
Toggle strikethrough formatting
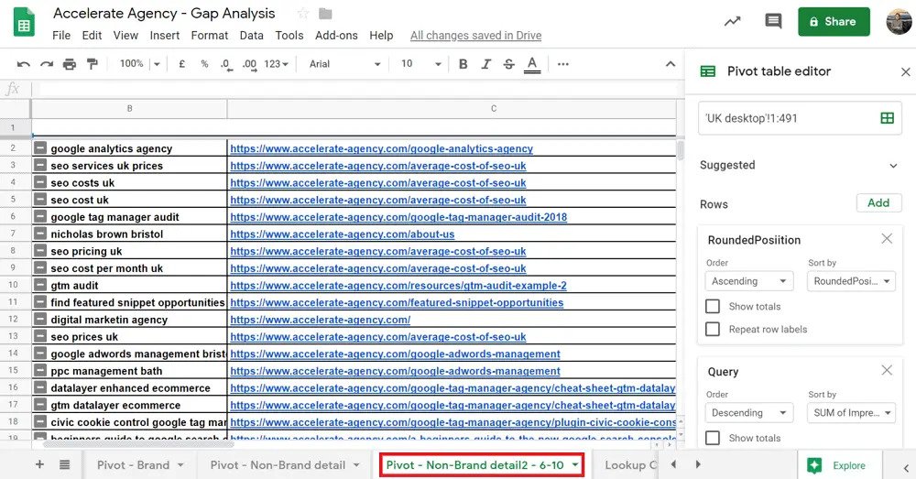[x=508, y=64]
